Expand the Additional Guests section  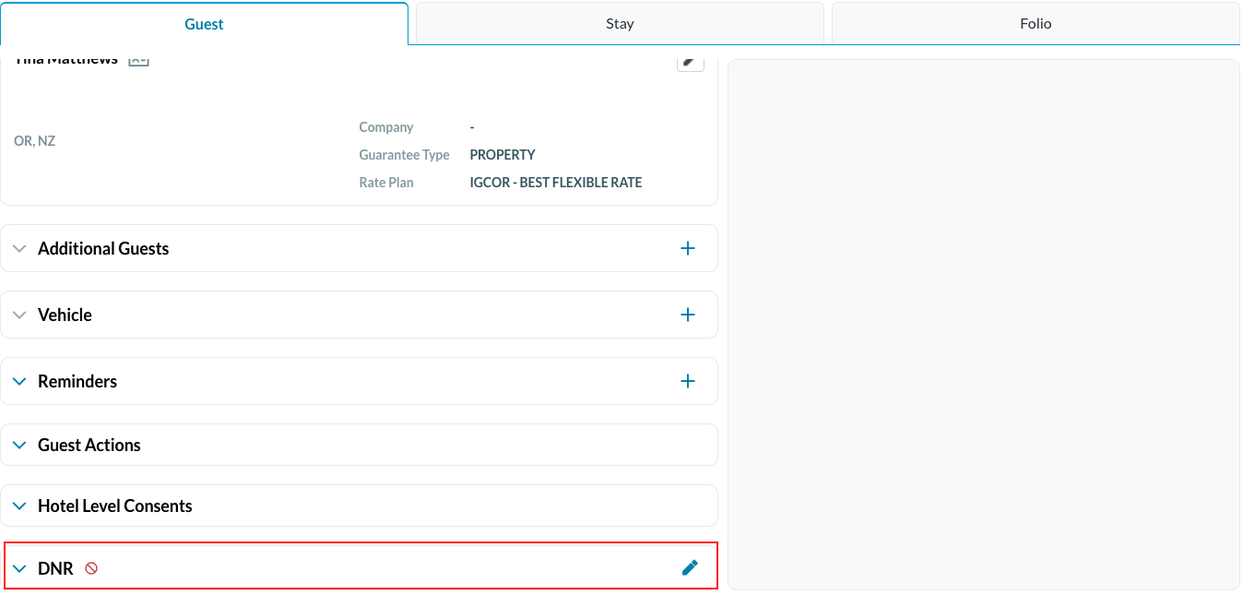(x=19, y=247)
